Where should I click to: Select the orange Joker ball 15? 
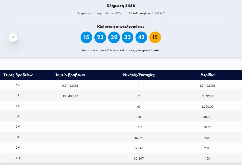155,37
